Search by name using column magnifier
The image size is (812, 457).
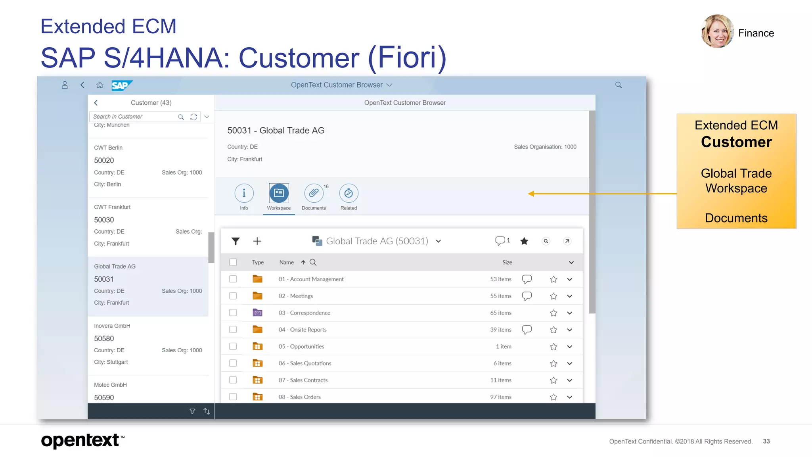pyautogui.click(x=313, y=262)
